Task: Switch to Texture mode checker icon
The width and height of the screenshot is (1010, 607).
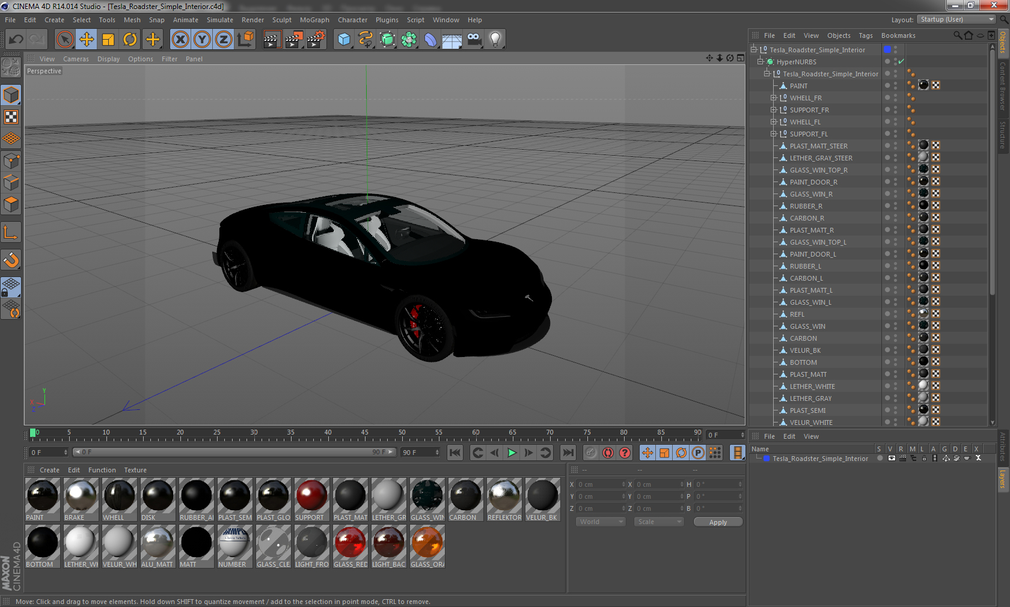Action: tap(11, 117)
